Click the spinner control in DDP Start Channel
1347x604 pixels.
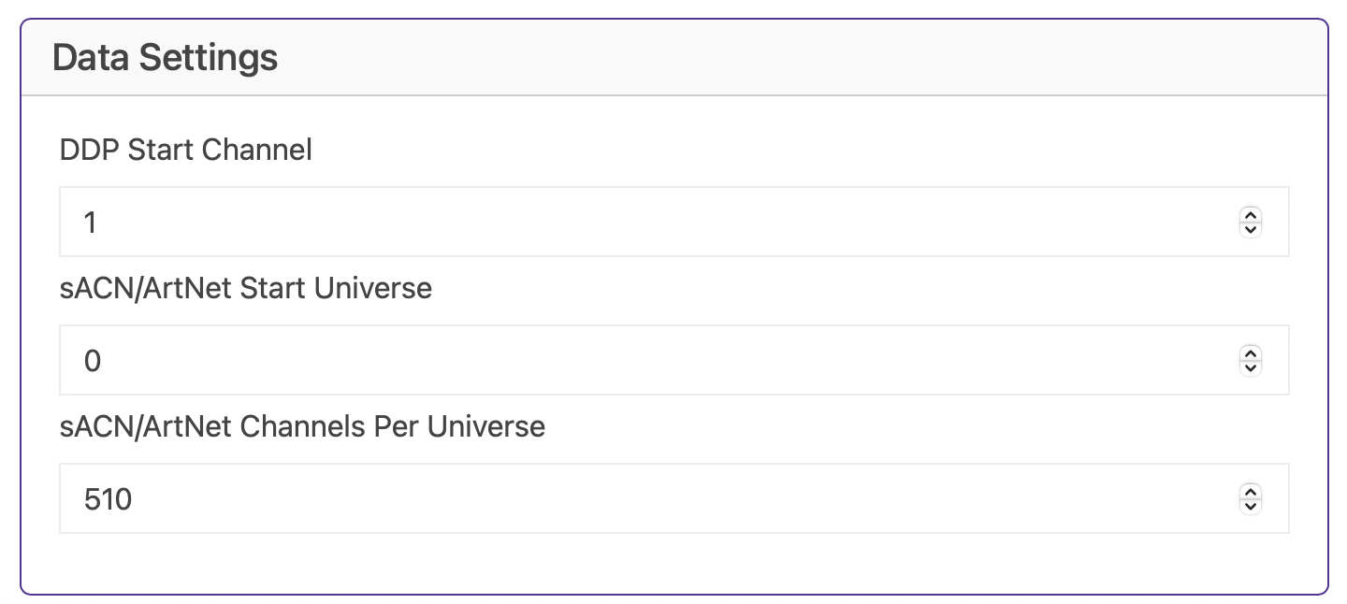pos(1251,222)
